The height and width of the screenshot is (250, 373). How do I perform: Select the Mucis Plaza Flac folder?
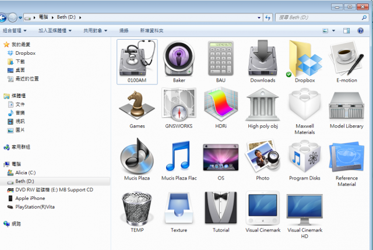point(179,156)
